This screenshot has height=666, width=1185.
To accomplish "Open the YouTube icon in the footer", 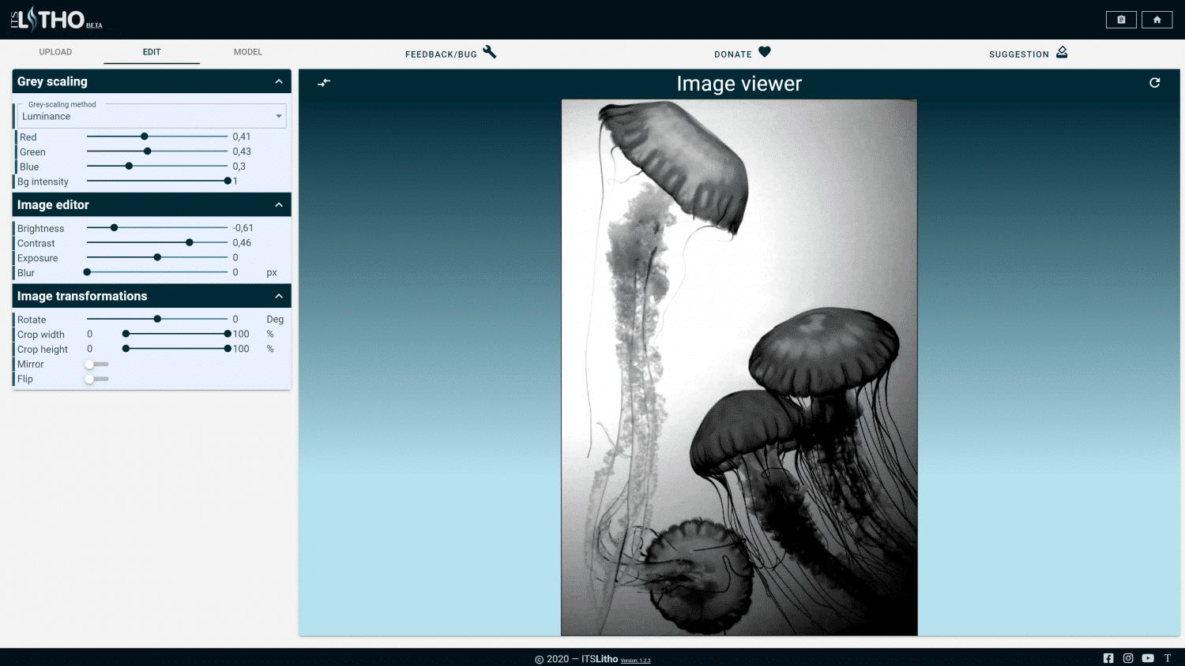I will (x=1147, y=657).
